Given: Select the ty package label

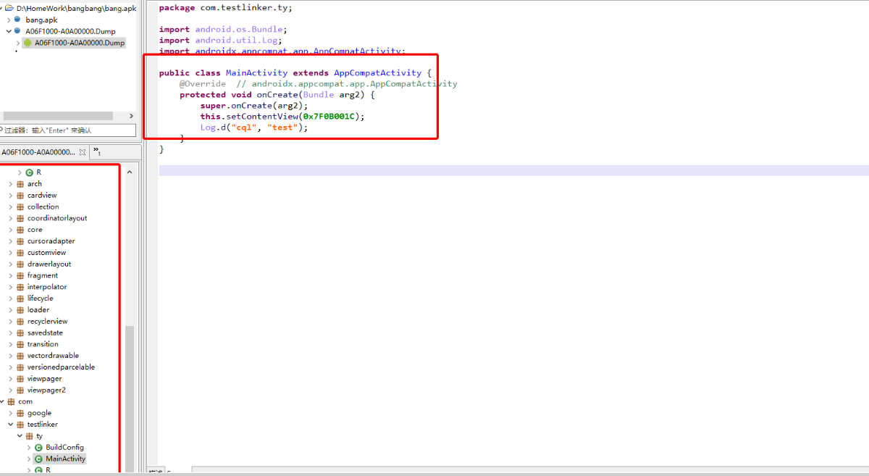Looking at the screenshot, I should [x=39, y=436].
